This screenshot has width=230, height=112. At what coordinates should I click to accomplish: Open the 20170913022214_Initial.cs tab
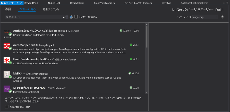138,3
